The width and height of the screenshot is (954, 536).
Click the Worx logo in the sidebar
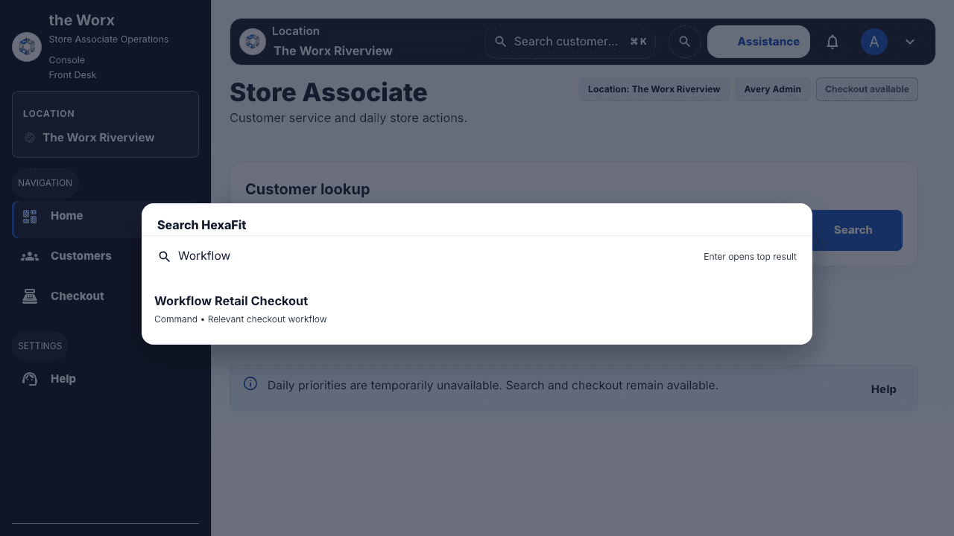pos(27,47)
